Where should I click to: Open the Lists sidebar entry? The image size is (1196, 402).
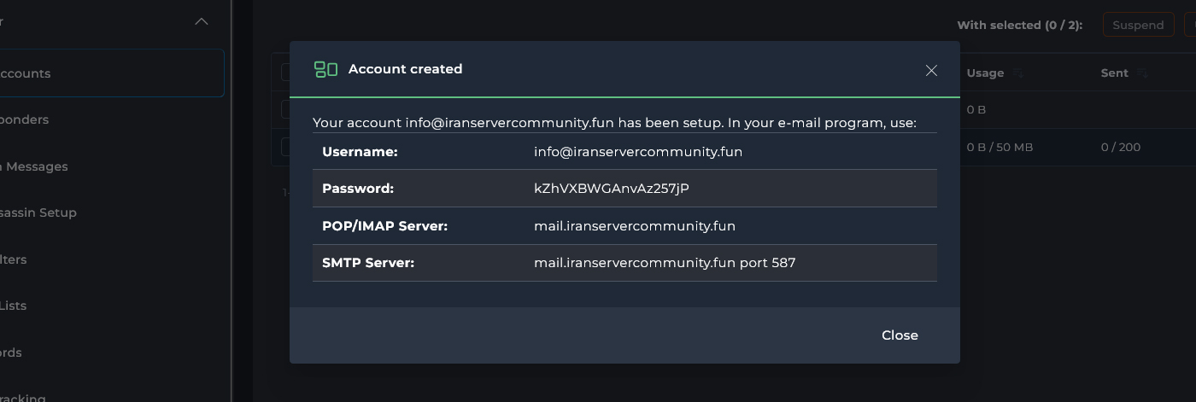tap(14, 306)
